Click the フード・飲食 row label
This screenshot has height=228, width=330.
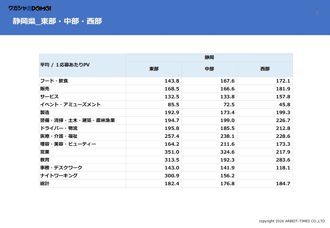[x=54, y=81]
